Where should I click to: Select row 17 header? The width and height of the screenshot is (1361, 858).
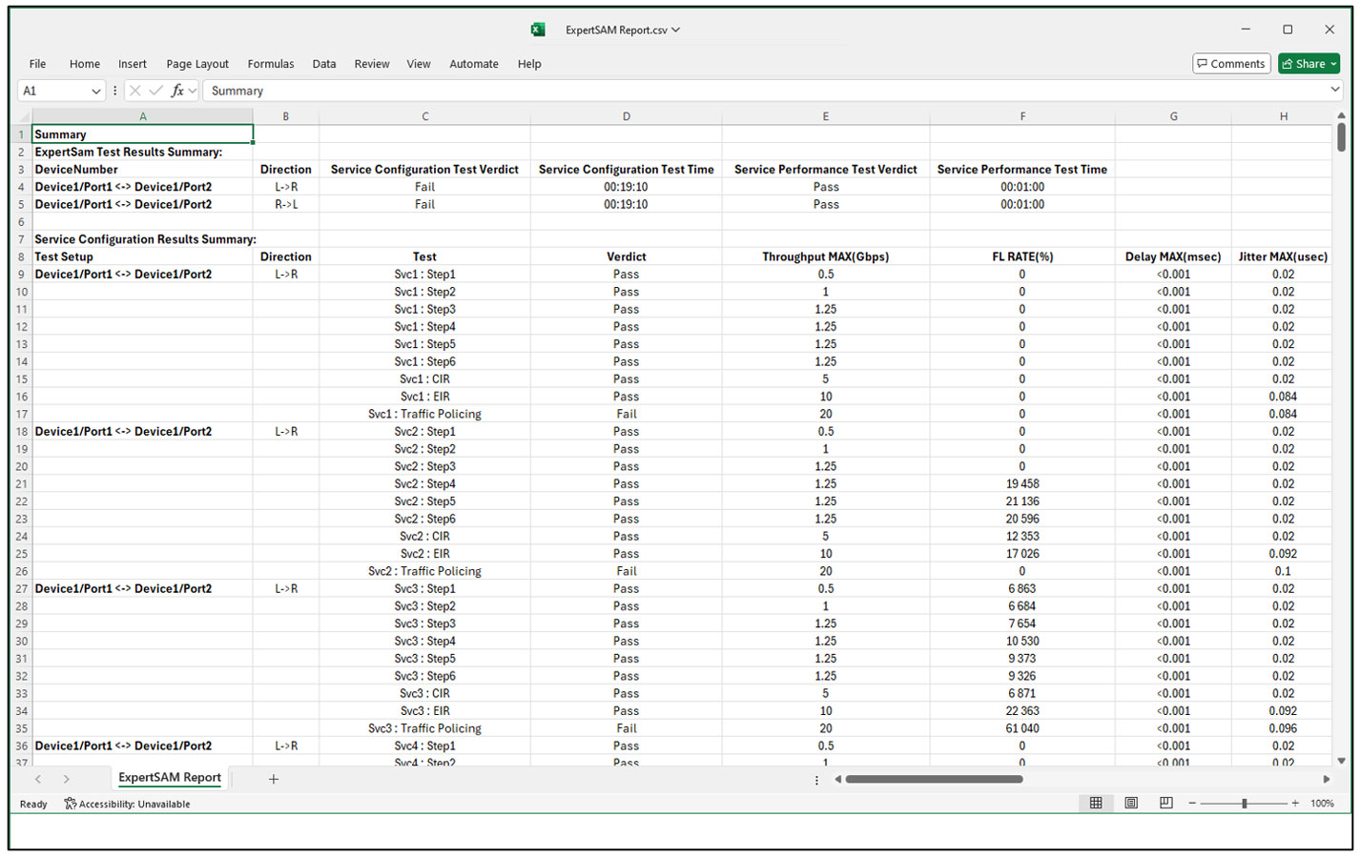(21, 414)
